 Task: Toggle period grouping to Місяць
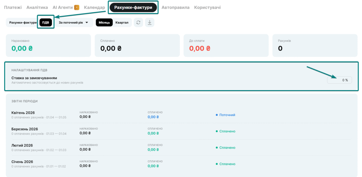coord(104,23)
